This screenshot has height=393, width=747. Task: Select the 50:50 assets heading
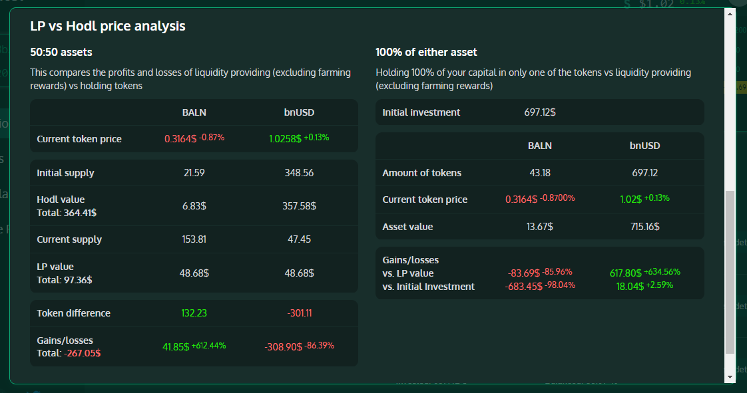pos(61,52)
